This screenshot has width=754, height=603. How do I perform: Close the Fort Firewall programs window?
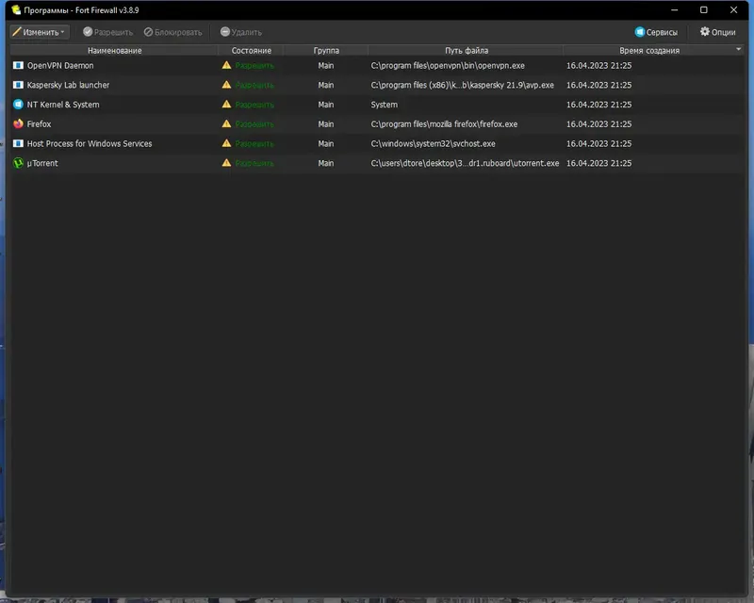[733, 9]
